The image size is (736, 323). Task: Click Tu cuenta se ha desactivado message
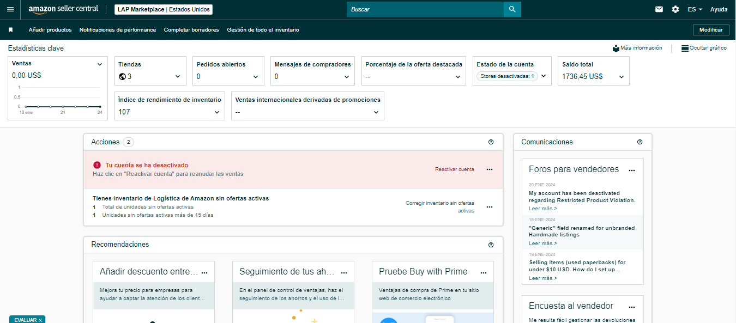point(147,165)
